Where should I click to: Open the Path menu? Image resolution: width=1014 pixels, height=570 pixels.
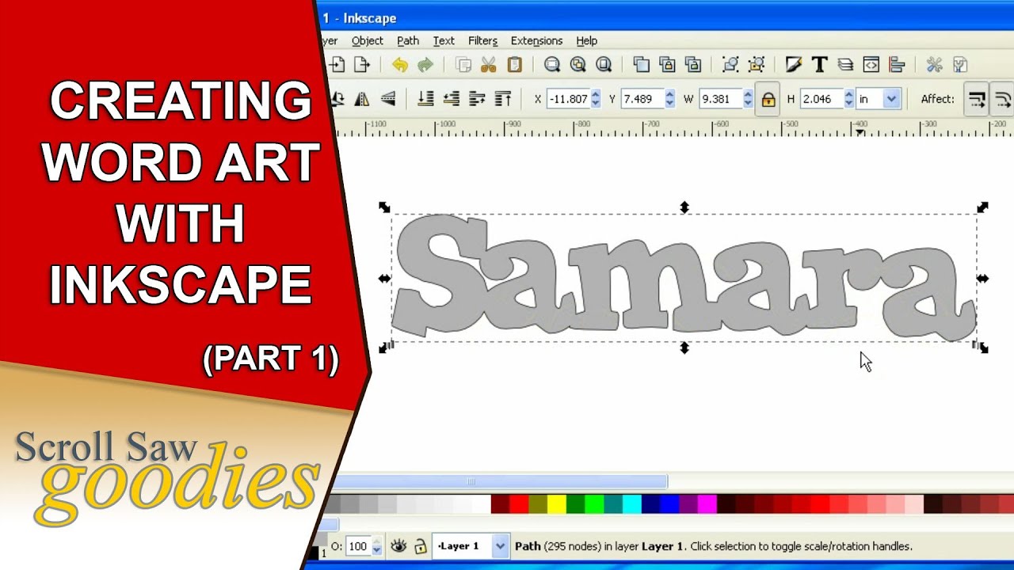(x=408, y=40)
